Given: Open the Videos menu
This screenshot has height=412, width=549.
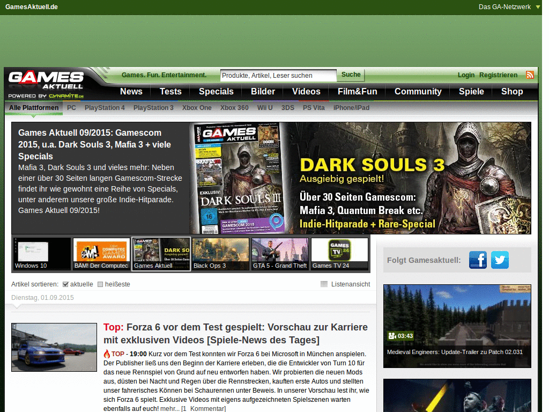Looking at the screenshot, I should (306, 91).
